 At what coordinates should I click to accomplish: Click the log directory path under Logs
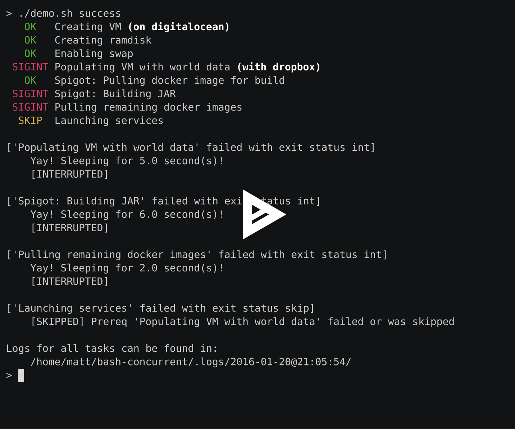(191, 362)
